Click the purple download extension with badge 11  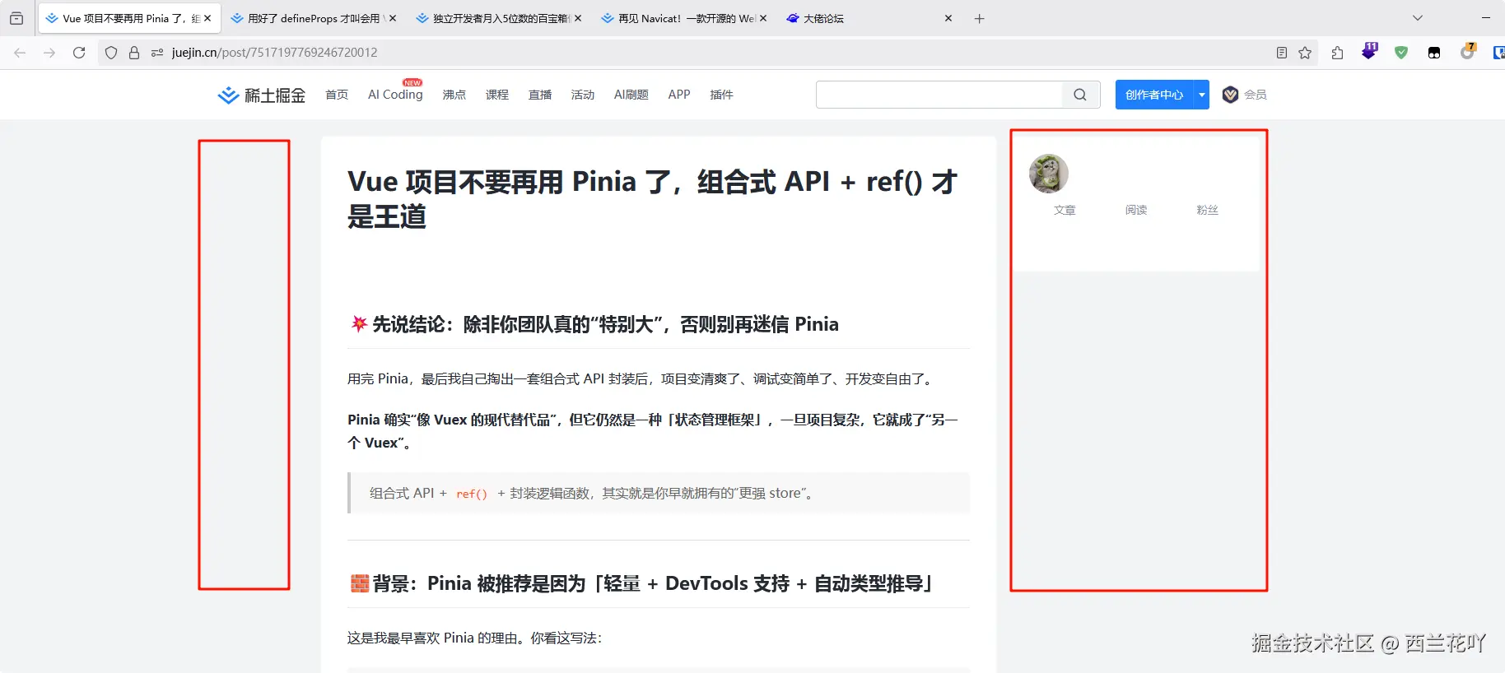coord(1369,52)
